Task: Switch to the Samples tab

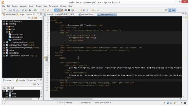Action: (20, 80)
